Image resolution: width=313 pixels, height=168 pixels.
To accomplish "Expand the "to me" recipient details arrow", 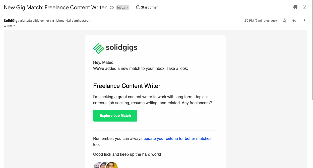I will (x=14, y=26).
